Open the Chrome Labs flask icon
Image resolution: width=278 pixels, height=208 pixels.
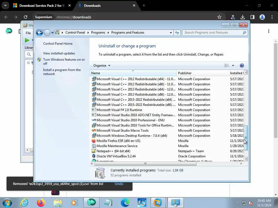[233, 17]
